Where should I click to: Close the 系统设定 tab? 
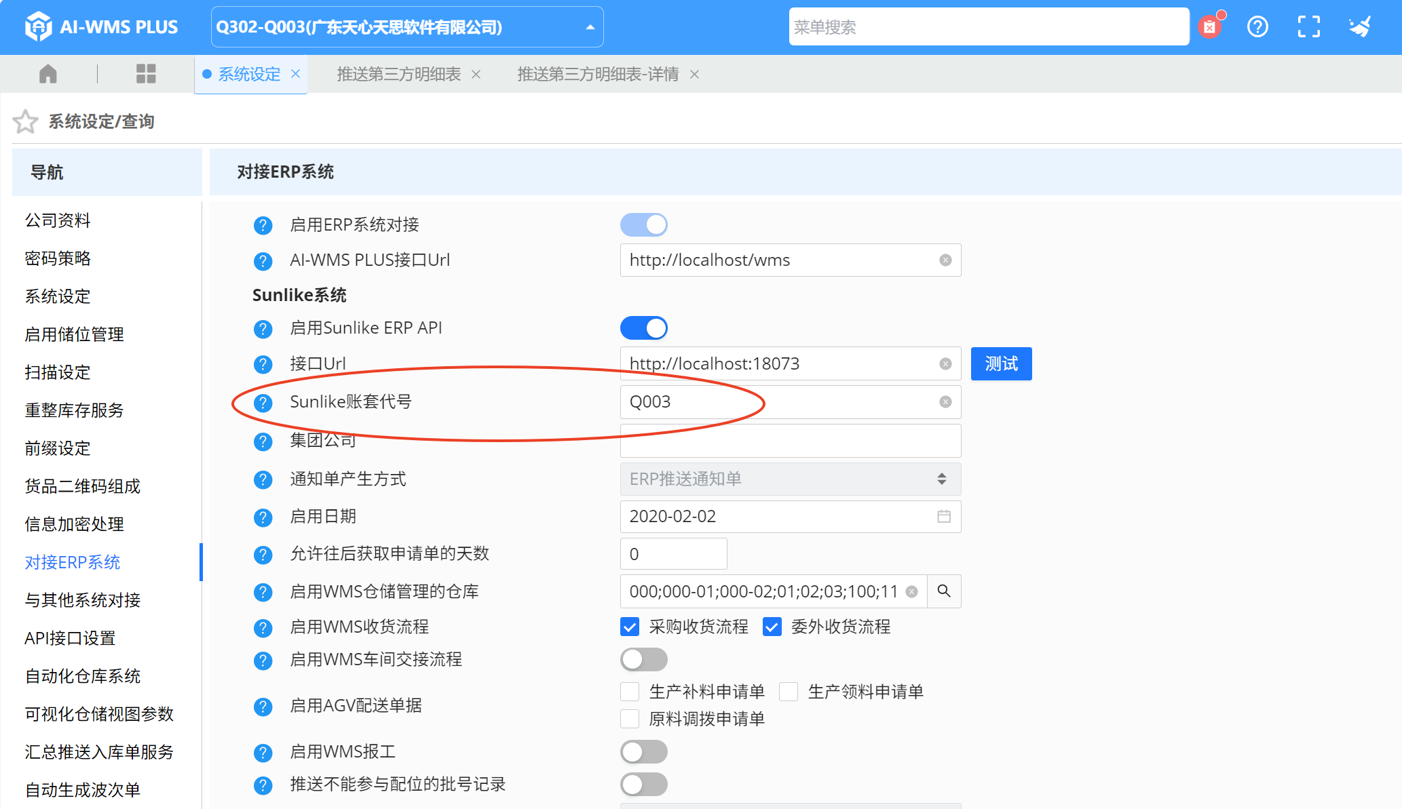296,73
